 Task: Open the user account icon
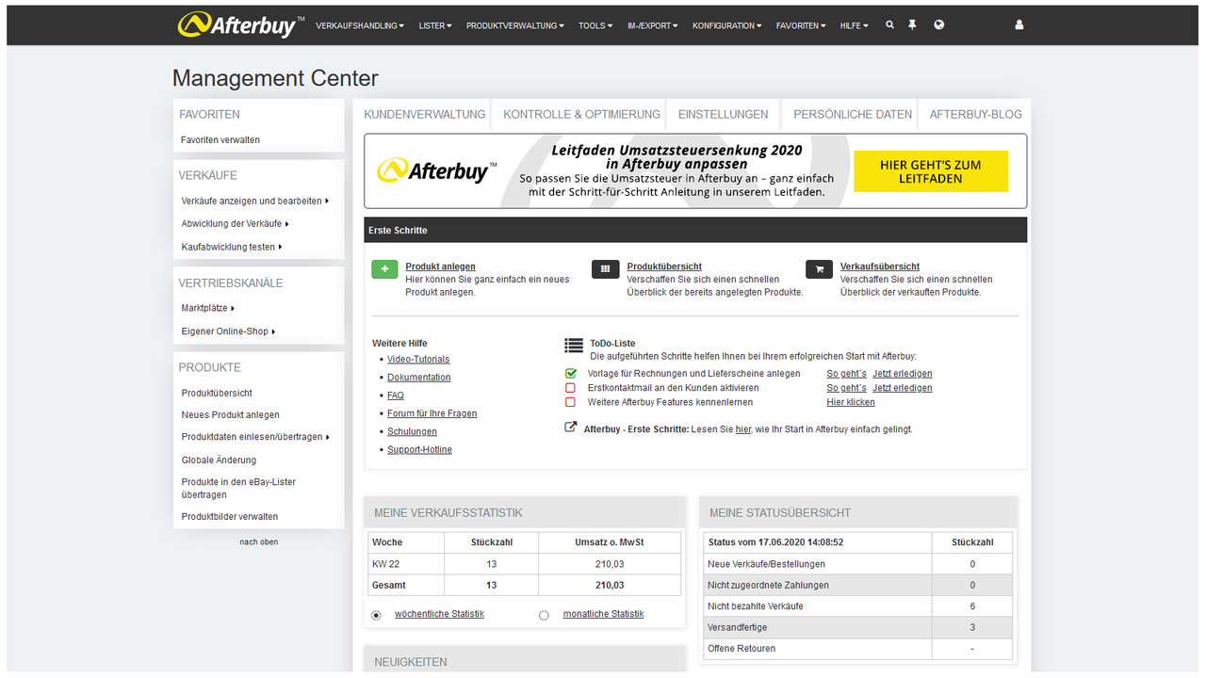coord(1019,25)
